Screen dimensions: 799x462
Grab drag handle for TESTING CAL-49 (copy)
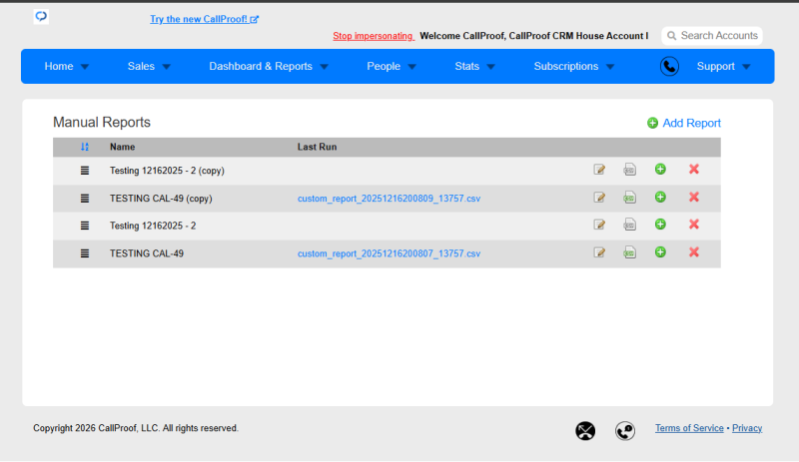click(x=85, y=199)
